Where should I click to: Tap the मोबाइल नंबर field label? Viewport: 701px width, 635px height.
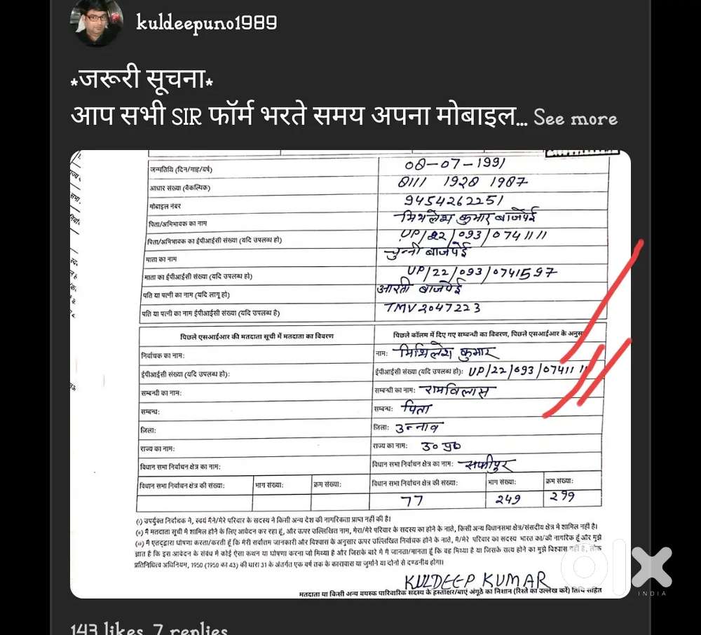click(165, 206)
